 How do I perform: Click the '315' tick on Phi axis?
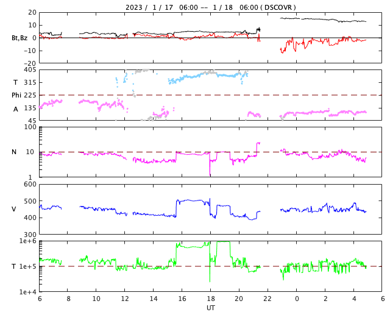(30, 83)
